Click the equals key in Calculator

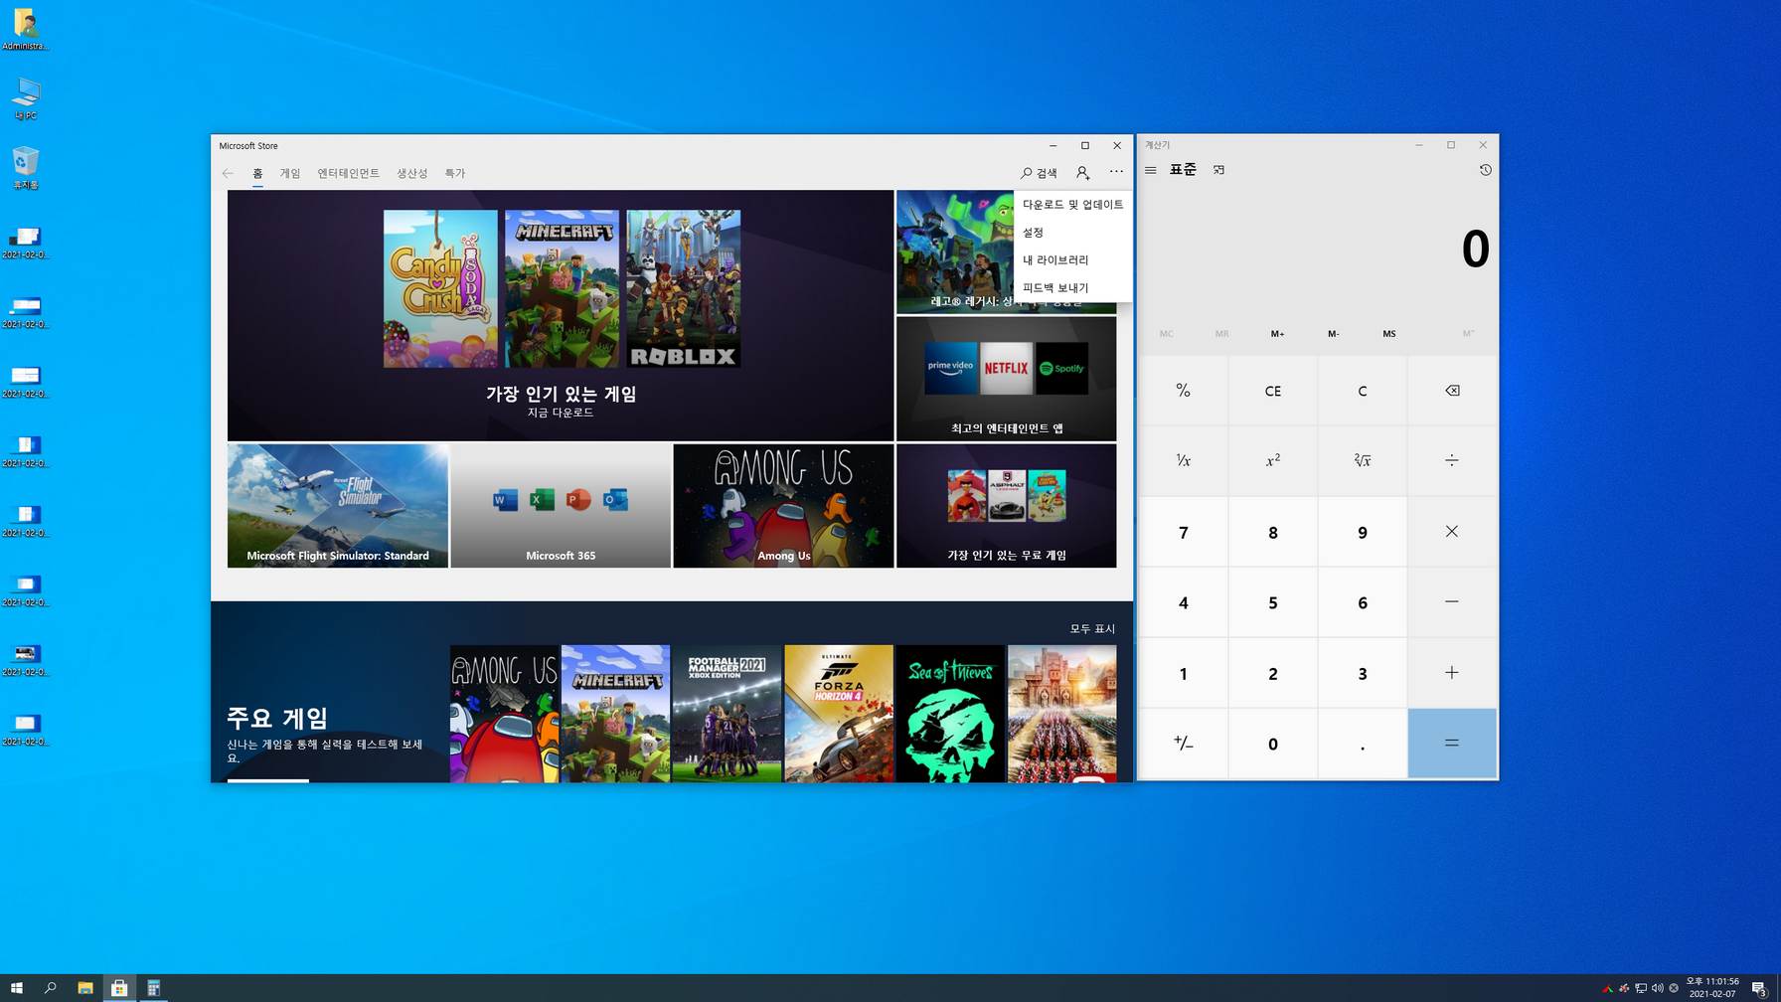pos(1452,744)
